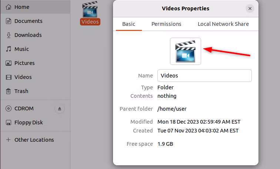Open the Downloads sidebar location

click(28, 35)
